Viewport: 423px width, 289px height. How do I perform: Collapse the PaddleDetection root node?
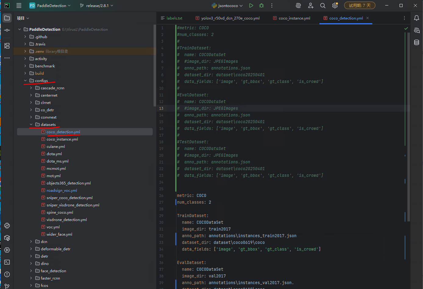coord(20,29)
